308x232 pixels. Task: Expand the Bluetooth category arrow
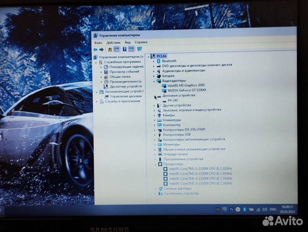[154, 61]
